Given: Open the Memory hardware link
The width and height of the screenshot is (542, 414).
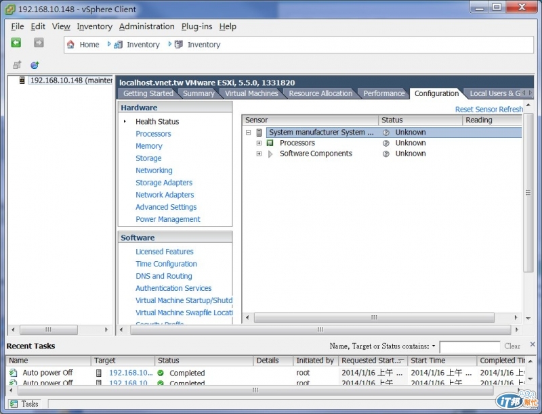Looking at the screenshot, I should (148, 146).
